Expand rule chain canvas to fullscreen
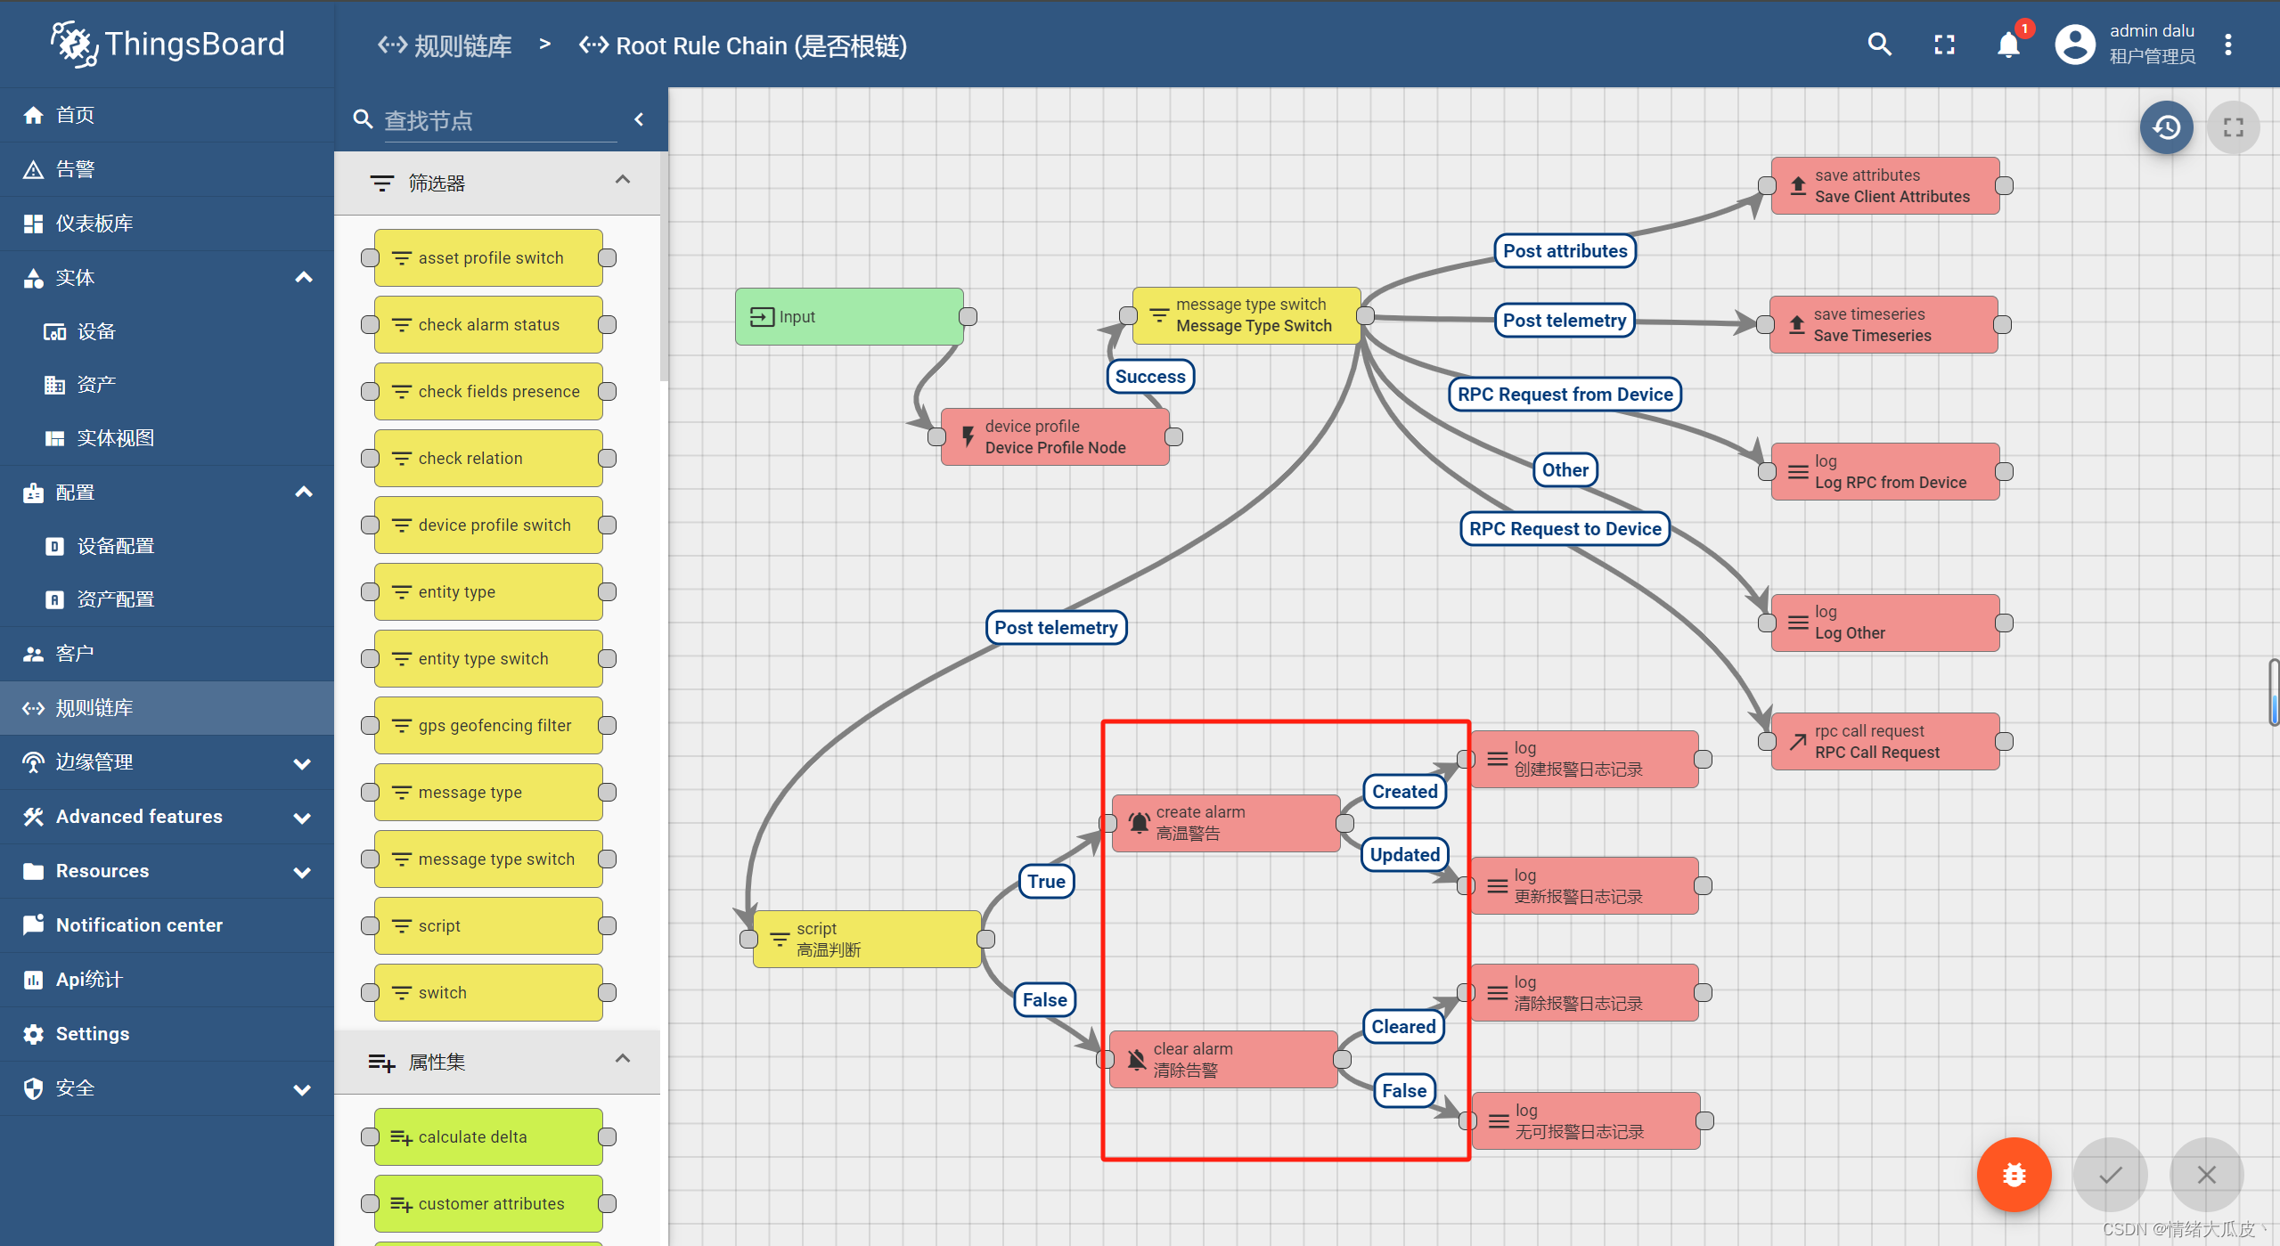Image resolution: width=2280 pixels, height=1246 pixels. tap(2233, 127)
